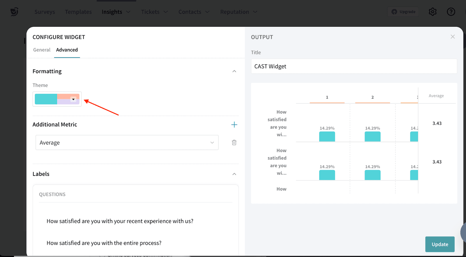466x257 pixels.
Task: Click the app logo in top-left corner
Action: coord(14,12)
